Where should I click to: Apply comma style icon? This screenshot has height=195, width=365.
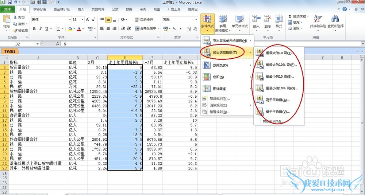pos(181,28)
